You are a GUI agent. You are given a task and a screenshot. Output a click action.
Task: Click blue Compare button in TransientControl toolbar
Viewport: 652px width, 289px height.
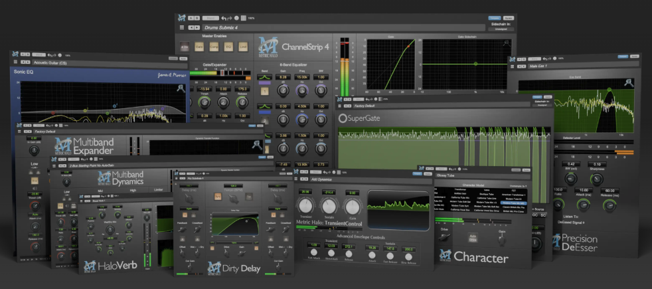(416, 173)
